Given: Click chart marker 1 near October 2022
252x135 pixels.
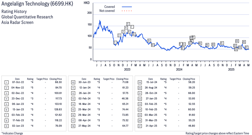Looking at the screenshot, I should pos(115,43).
